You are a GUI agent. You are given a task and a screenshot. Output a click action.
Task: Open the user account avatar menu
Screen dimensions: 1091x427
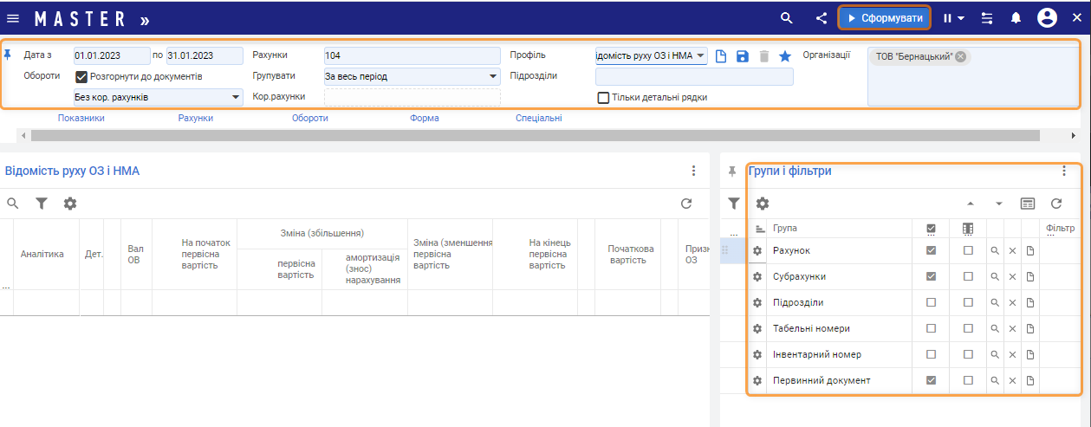coord(1047,18)
